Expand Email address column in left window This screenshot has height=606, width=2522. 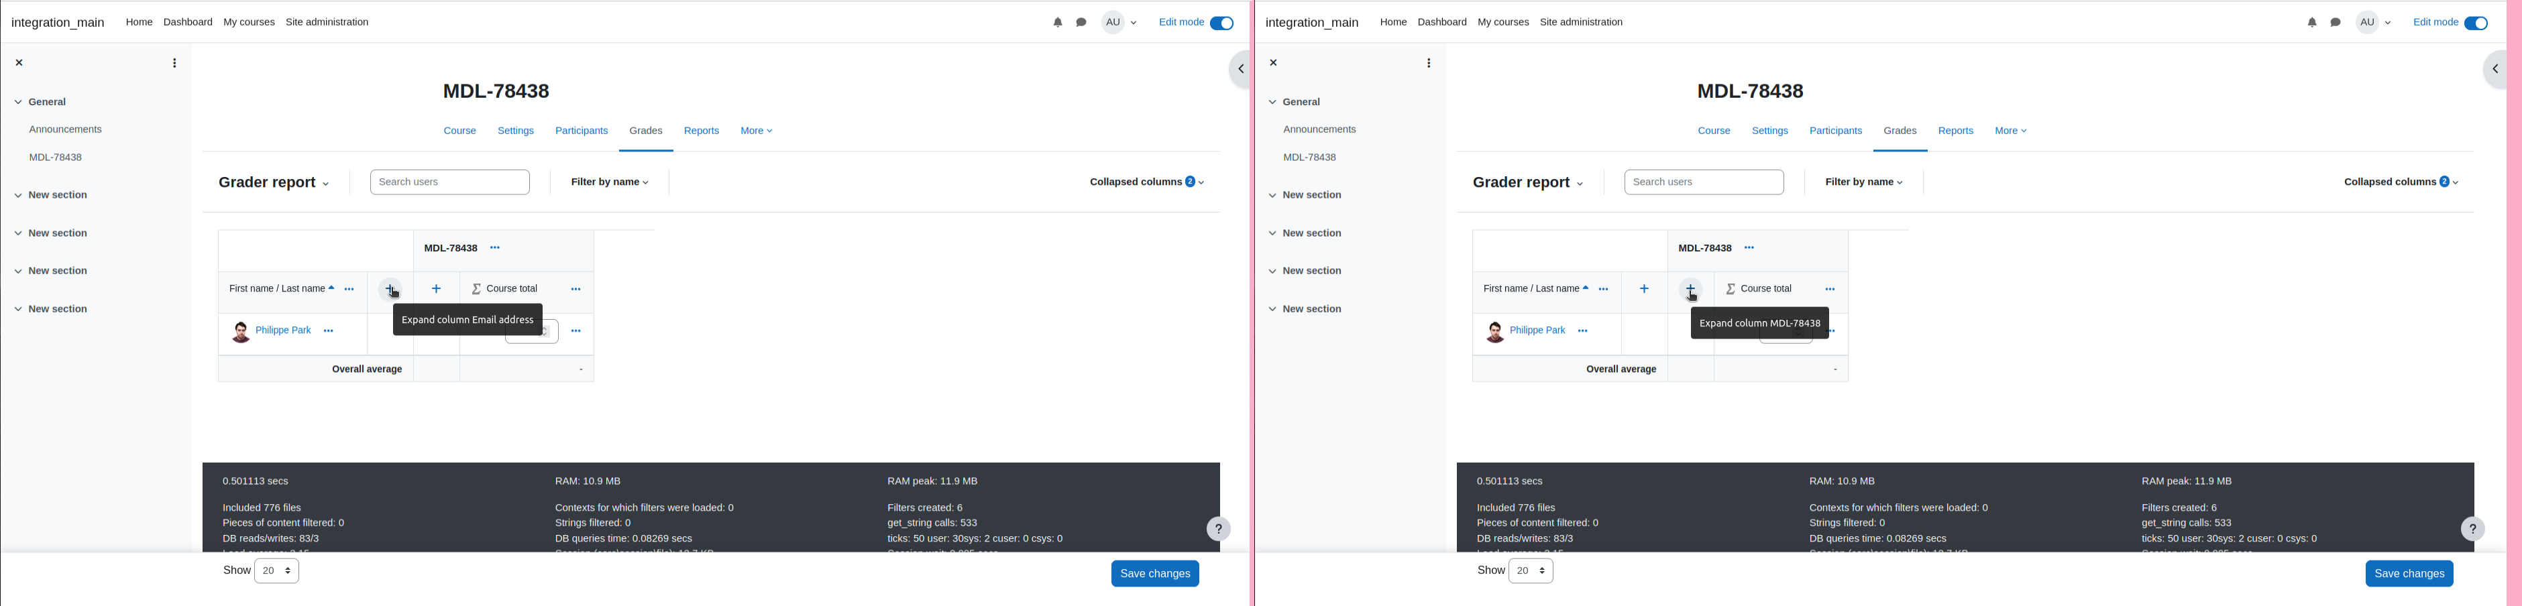[390, 289]
